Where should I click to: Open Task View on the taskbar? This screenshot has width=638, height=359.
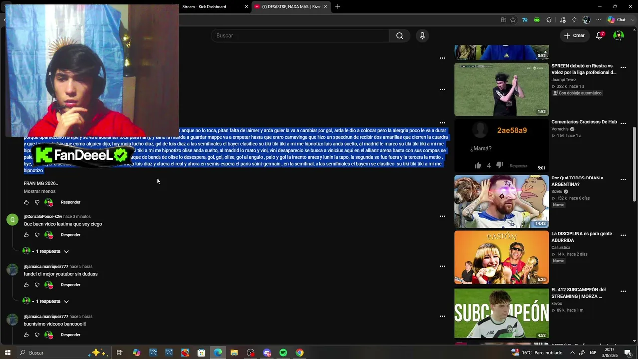[120, 353]
